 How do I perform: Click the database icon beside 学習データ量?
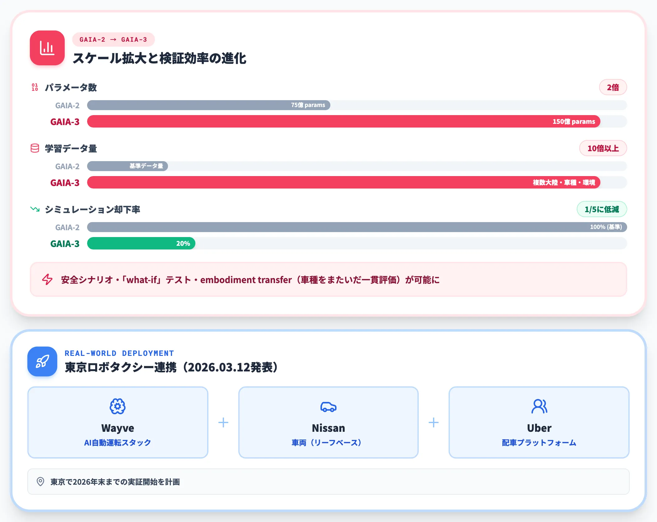(x=35, y=148)
